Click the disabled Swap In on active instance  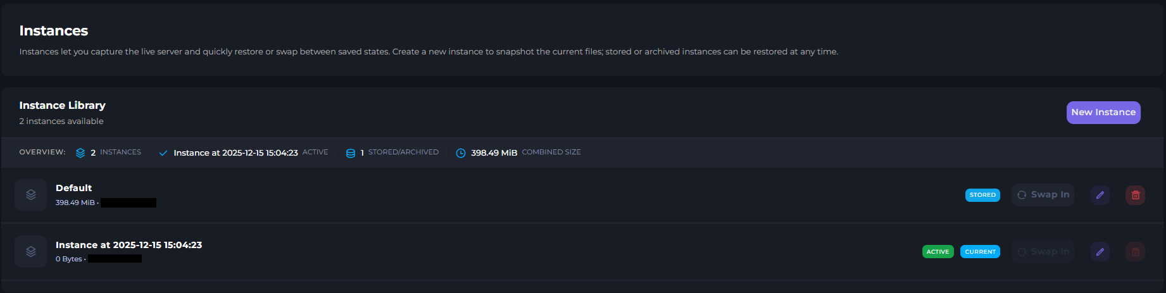click(1043, 252)
